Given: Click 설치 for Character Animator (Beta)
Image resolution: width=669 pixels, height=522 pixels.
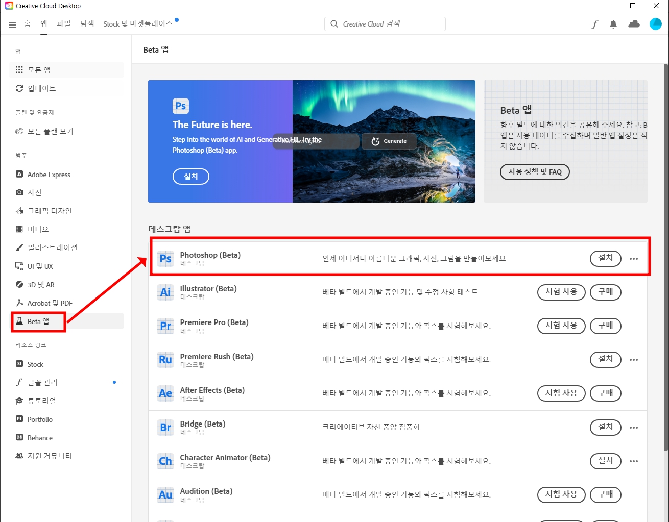Looking at the screenshot, I should coord(606,461).
